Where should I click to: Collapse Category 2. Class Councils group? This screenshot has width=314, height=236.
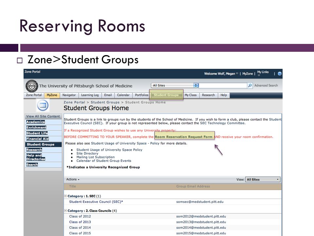[65, 211]
